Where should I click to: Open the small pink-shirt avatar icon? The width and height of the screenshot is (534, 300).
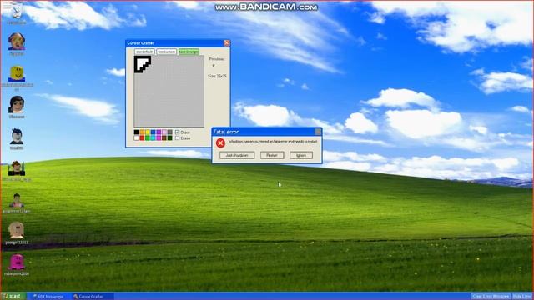point(17,200)
